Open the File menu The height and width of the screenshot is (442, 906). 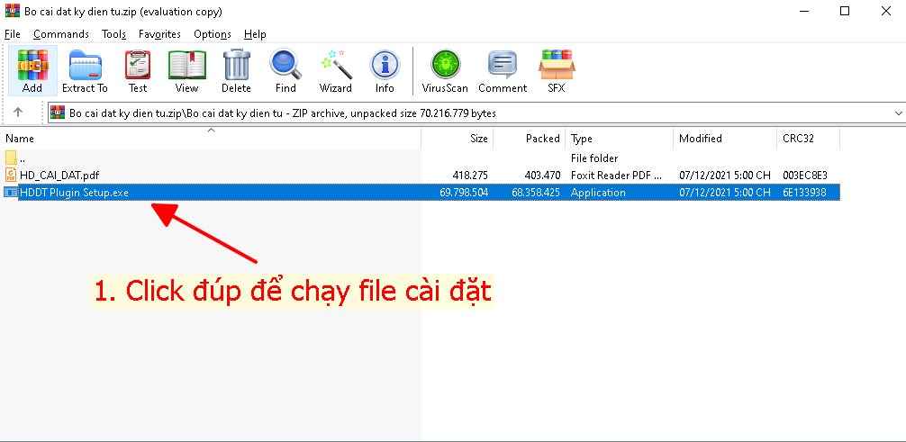(x=12, y=34)
